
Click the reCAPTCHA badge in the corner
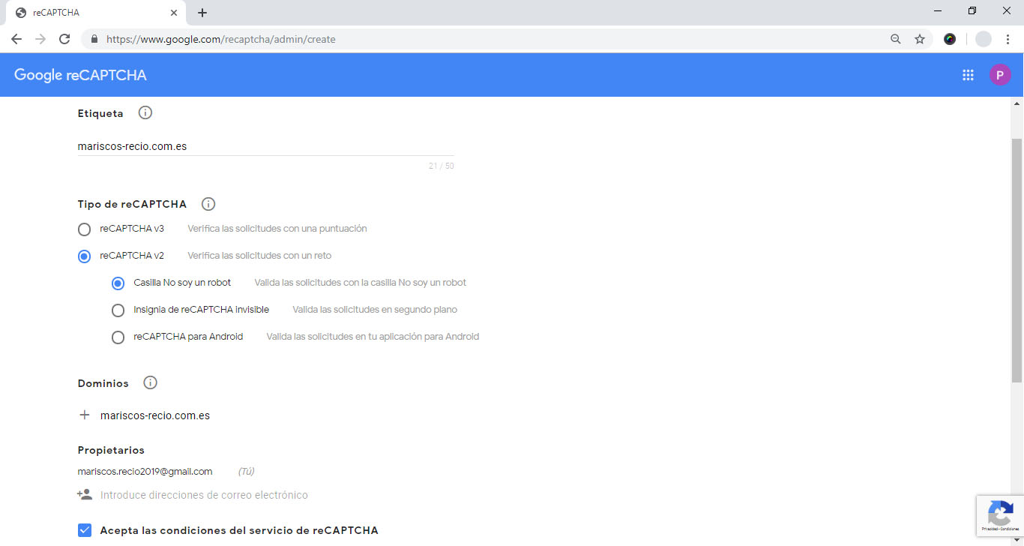[1000, 516]
